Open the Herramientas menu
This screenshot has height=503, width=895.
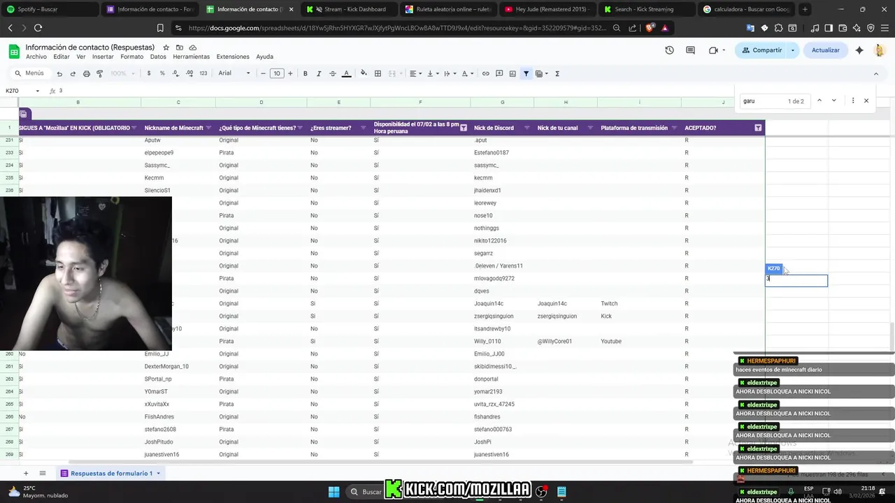pyautogui.click(x=191, y=57)
